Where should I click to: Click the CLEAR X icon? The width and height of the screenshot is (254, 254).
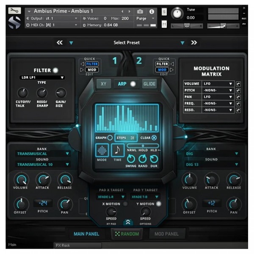[154, 138]
